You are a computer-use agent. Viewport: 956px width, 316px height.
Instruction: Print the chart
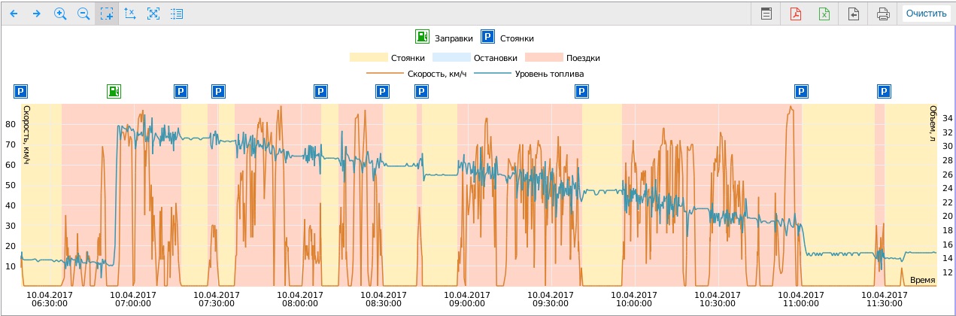(883, 14)
